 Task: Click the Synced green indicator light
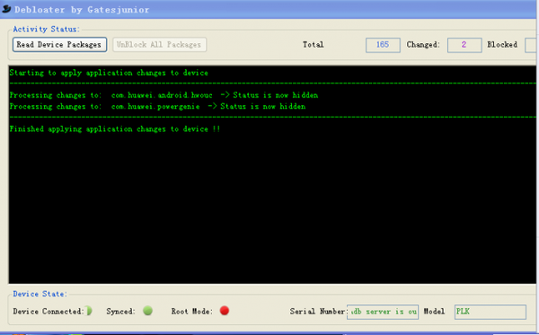click(148, 311)
